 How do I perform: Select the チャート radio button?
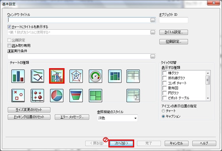pyautogui.click(x=163, y=111)
